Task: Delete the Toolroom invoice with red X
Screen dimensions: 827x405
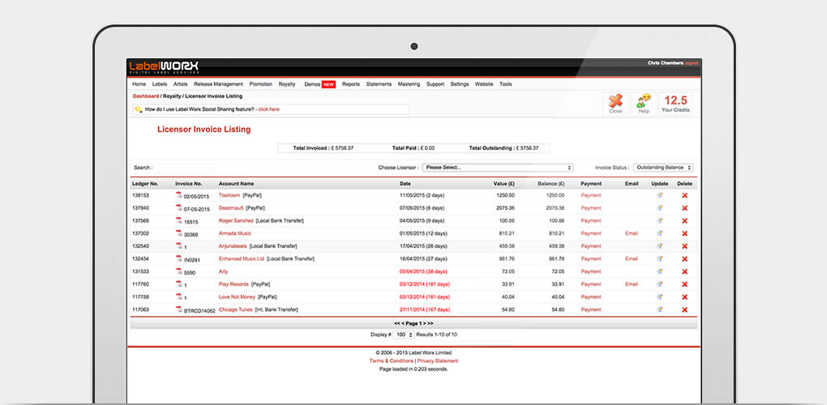Action: point(684,195)
